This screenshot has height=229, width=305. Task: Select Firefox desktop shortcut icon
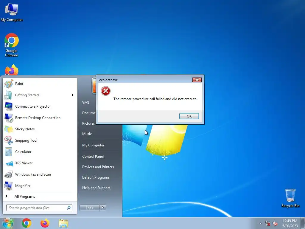(12, 70)
